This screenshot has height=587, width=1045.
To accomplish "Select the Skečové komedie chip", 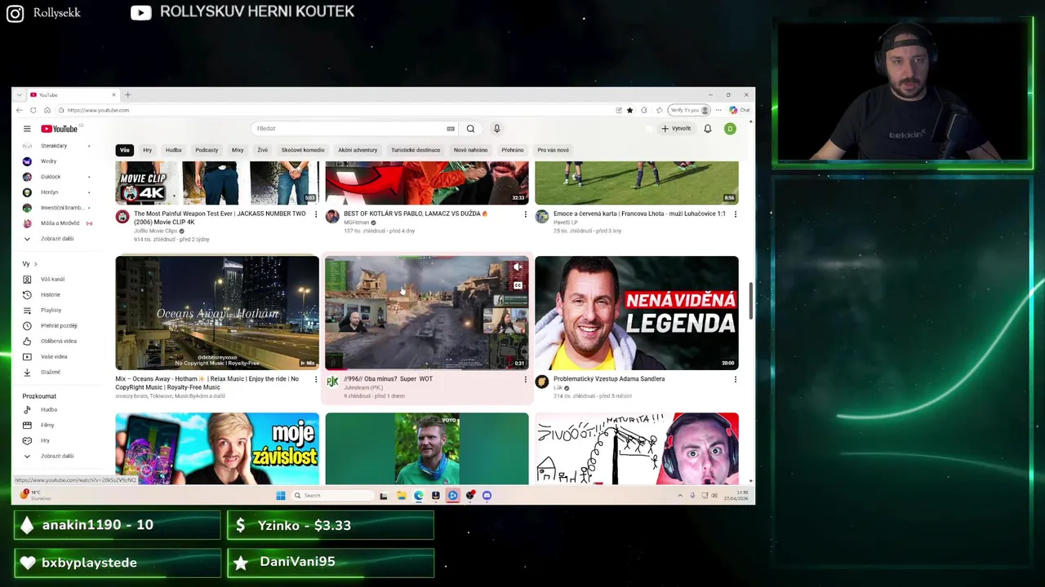I will (303, 150).
